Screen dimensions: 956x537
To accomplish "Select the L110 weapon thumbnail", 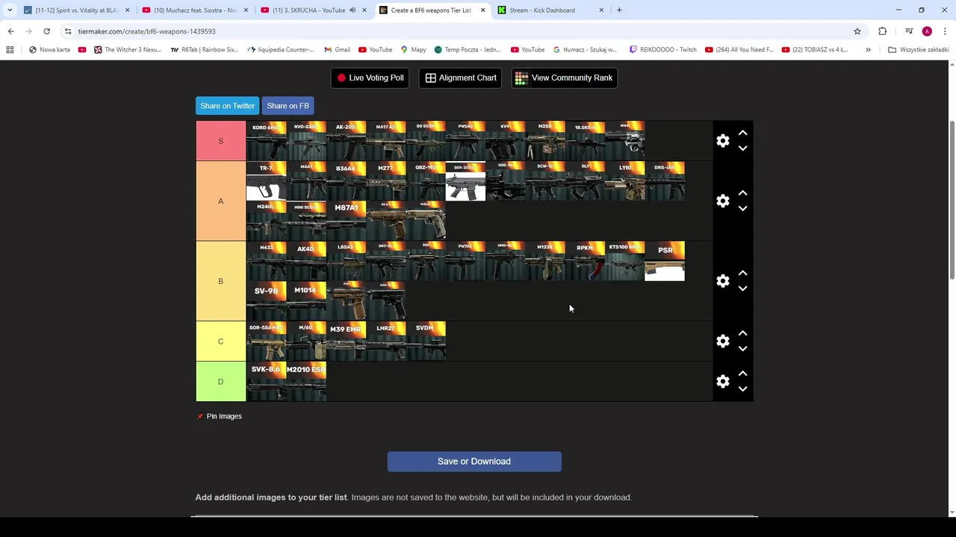I will [x=625, y=181].
